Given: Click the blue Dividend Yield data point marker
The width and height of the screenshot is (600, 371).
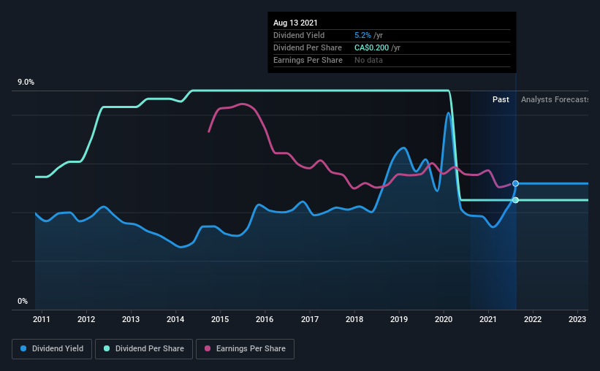Looking at the screenshot, I should [515, 183].
